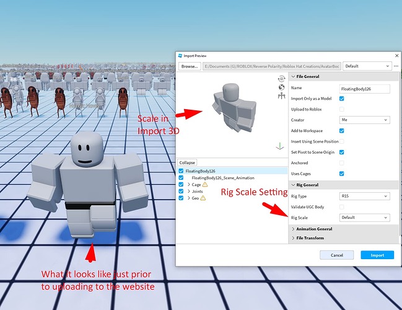Click the Geo warning triangle icon
402x310 pixels.
pyautogui.click(x=203, y=198)
